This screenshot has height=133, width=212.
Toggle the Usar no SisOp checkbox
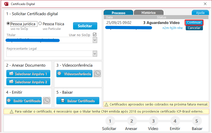95,35
